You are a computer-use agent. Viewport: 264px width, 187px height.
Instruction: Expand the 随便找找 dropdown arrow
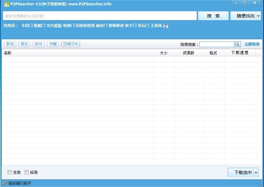click(x=258, y=16)
